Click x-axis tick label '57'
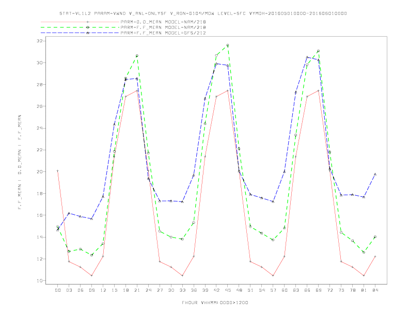Image resolution: width=409 pixels, height=316 pixels. (273, 290)
